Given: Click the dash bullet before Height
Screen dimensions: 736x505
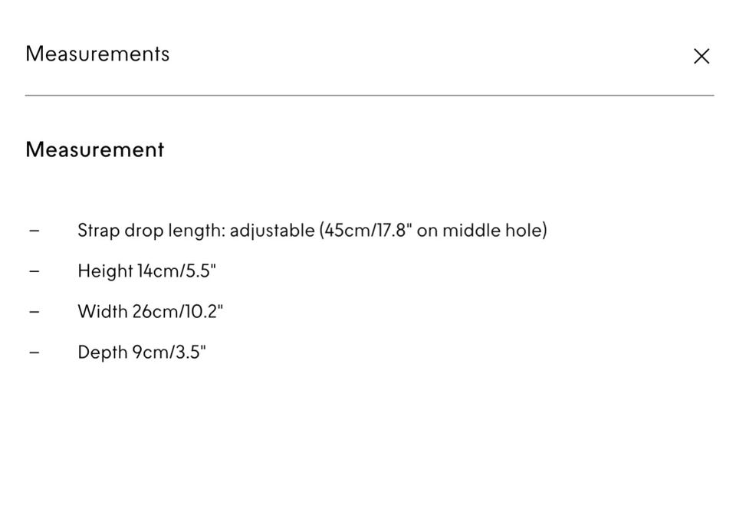Looking at the screenshot, I should point(34,271).
